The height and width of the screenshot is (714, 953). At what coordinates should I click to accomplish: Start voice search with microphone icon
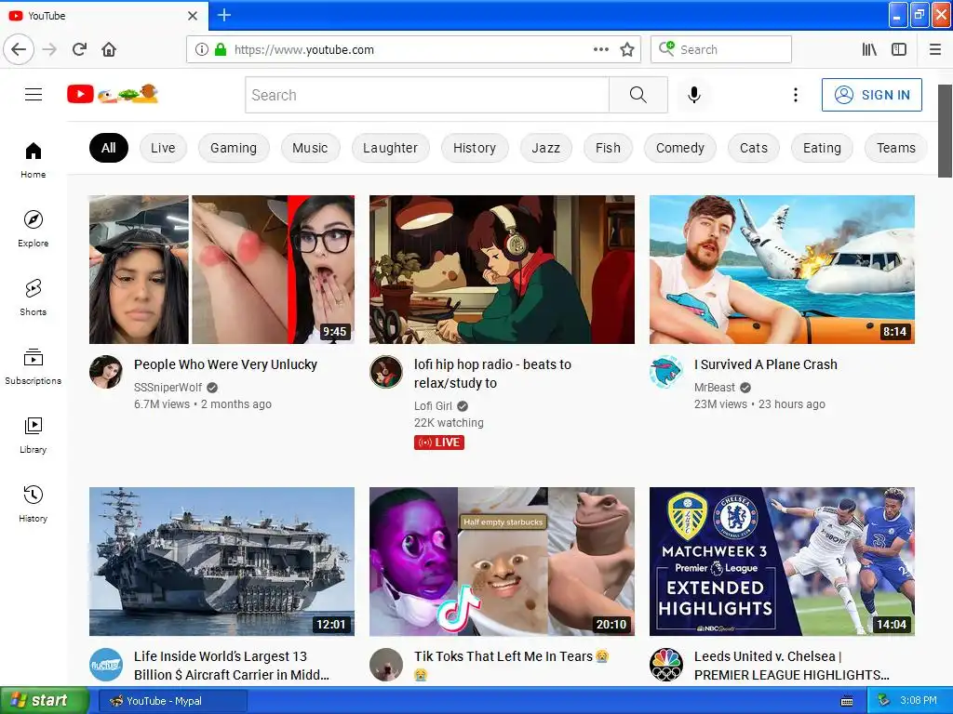pos(694,95)
